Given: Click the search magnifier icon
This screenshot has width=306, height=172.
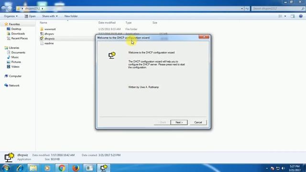Looking at the screenshot, I should [x=303, y=9].
